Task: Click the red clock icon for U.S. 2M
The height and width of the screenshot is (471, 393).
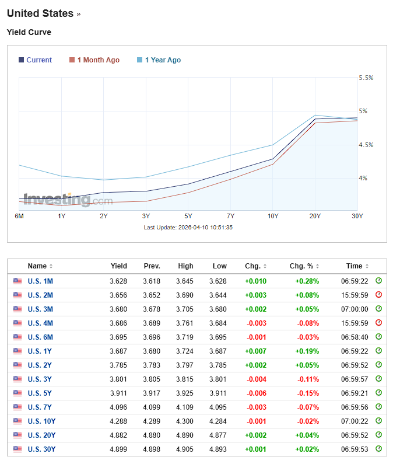Action: pyautogui.click(x=379, y=295)
